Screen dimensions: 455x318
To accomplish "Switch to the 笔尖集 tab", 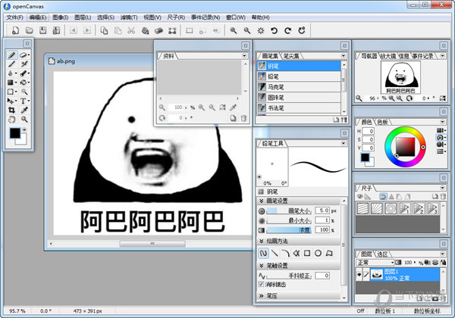I will (x=291, y=56).
